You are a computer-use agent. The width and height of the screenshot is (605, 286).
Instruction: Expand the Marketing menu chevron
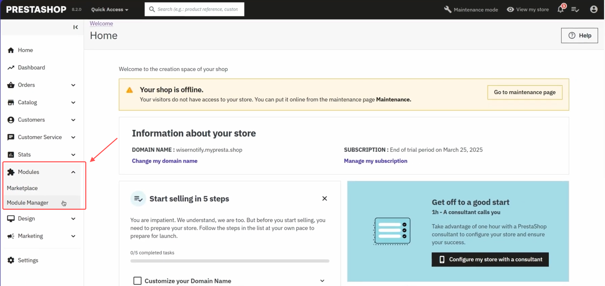[73, 236]
